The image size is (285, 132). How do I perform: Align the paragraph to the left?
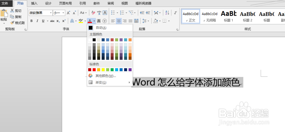click(x=113, y=21)
